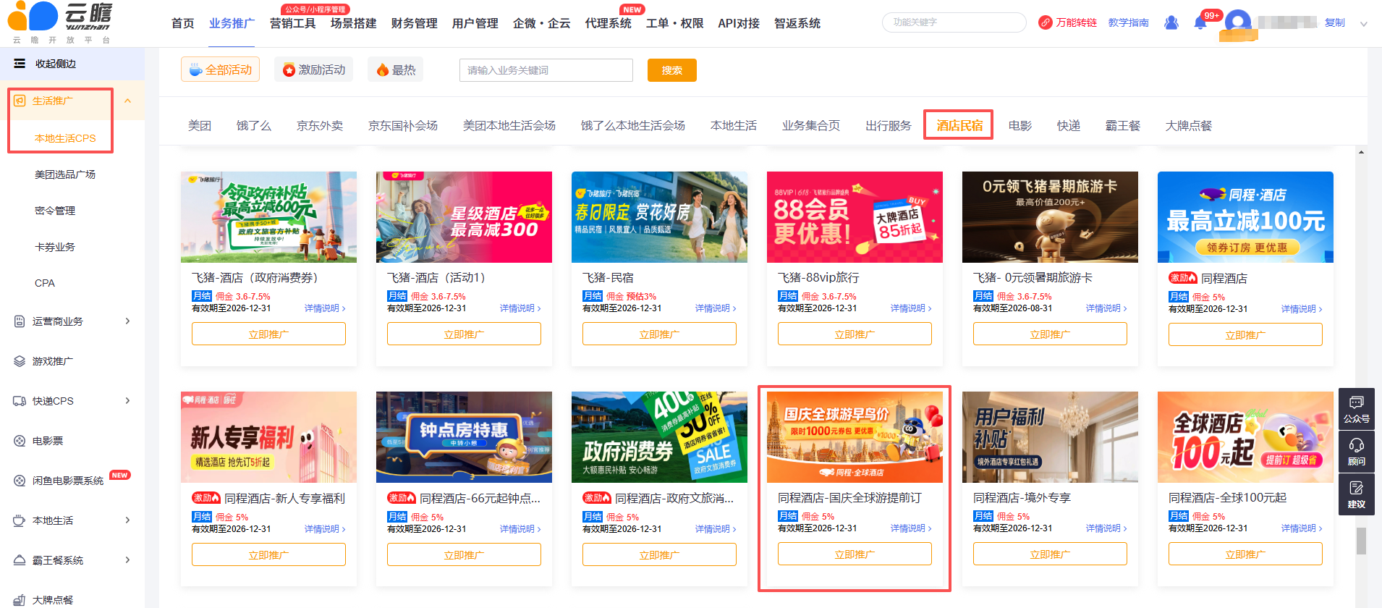Open 详情说明 for 飞猪-88vip旅行
This screenshot has width=1382, height=608.
pos(911,308)
